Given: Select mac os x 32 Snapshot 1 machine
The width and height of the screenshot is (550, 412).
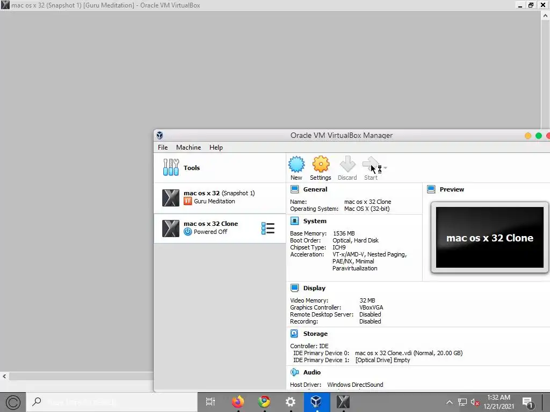Looking at the screenshot, I should [x=220, y=197].
